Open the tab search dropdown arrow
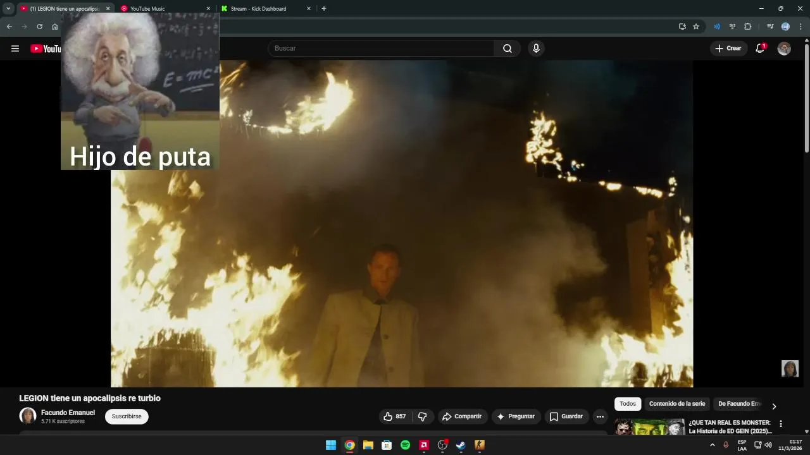This screenshot has width=810, height=455. (x=8, y=9)
